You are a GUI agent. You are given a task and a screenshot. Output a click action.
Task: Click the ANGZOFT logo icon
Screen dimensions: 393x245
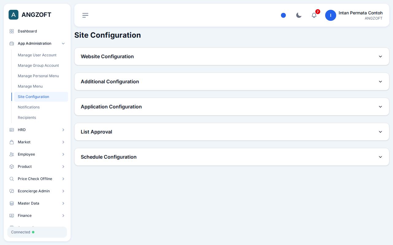pyautogui.click(x=14, y=15)
